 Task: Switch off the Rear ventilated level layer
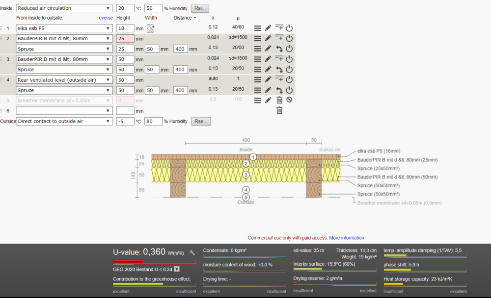(x=289, y=80)
